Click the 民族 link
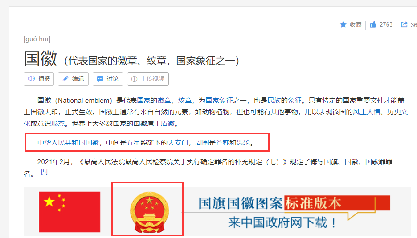 coord(274,101)
